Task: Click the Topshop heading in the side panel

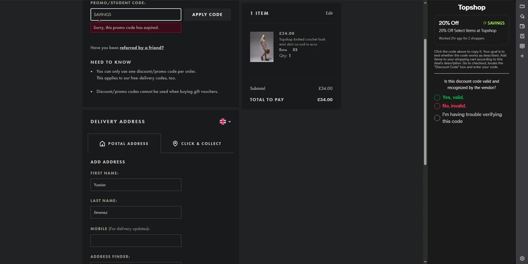Action: [x=472, y=7]
